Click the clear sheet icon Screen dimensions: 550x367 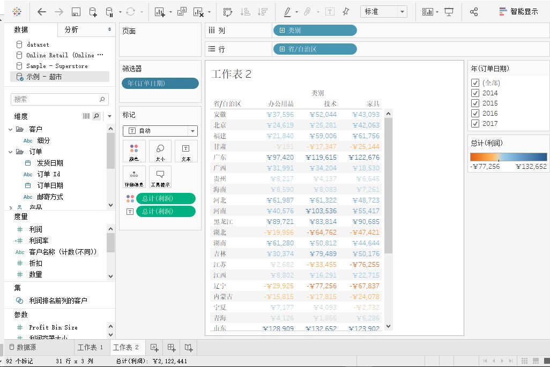tap(198, 12)
